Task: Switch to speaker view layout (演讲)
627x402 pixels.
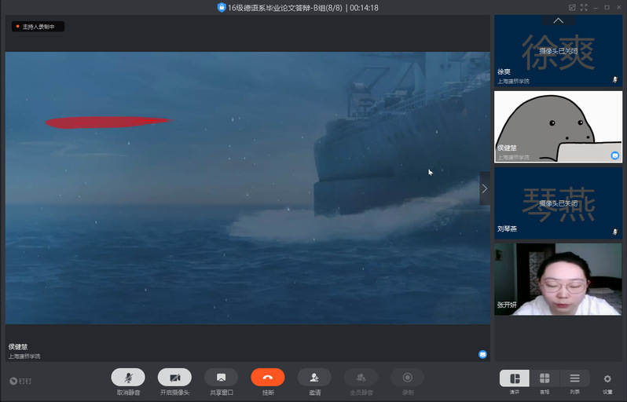Action: tap(515, 378)
